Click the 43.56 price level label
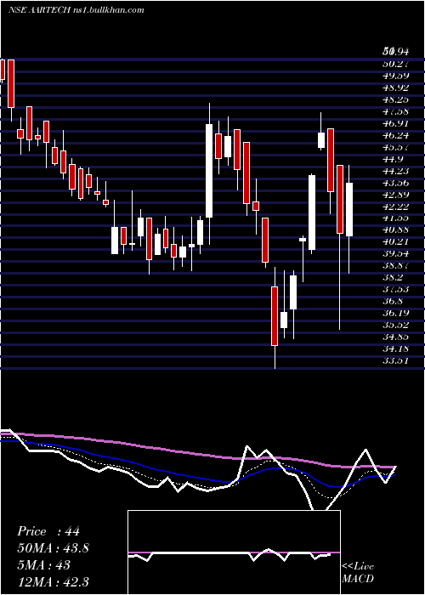This screenshot has width=425, height=595. click(395, 183)
